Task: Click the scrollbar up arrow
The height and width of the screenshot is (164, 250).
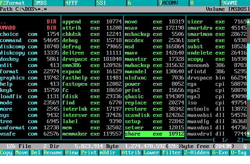Action: tap(248, 21)
